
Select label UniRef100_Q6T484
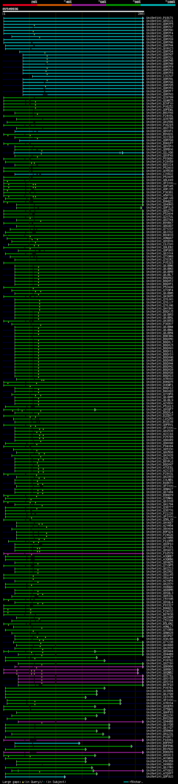coord(160,492)
